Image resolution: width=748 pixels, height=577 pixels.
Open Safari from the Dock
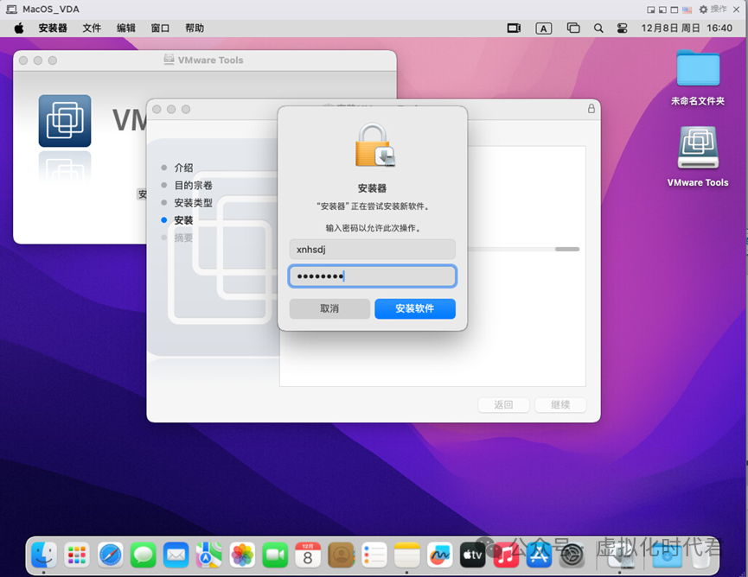click(110, 555)
